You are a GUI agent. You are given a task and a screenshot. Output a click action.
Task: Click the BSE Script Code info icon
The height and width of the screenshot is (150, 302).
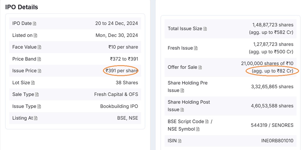(x=207, y=122)
